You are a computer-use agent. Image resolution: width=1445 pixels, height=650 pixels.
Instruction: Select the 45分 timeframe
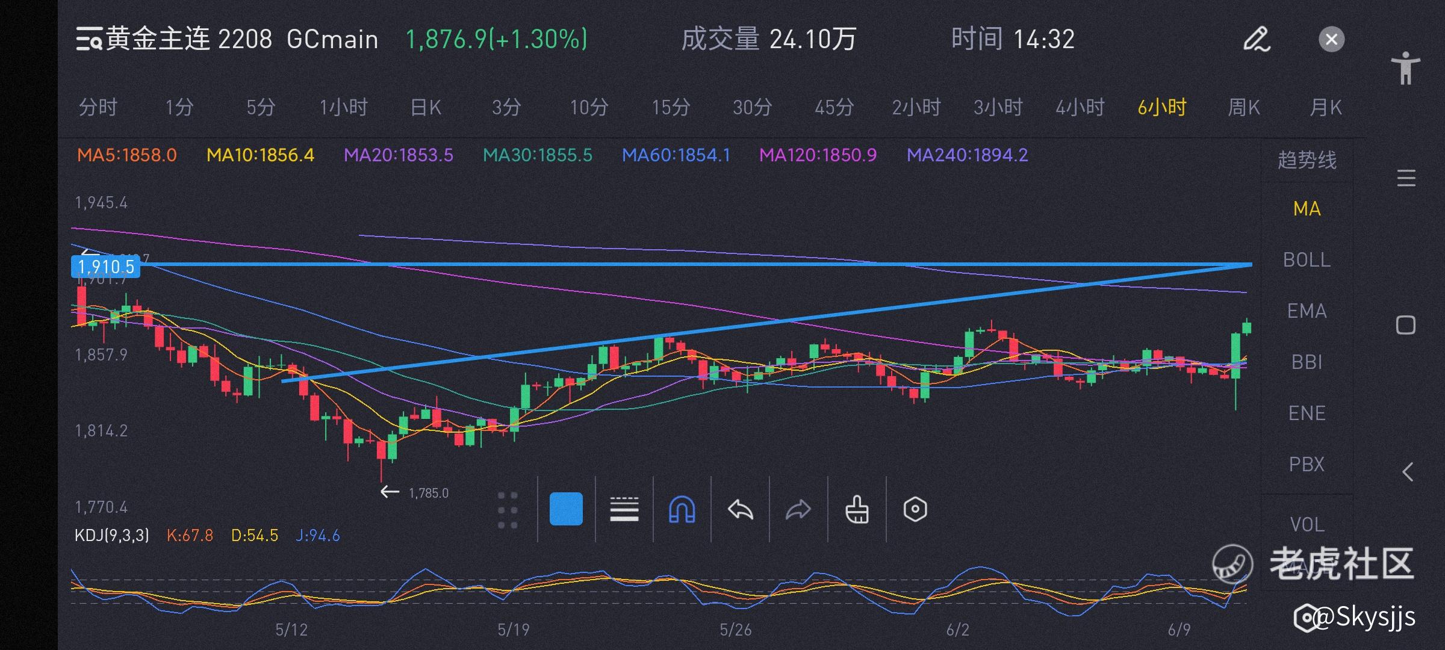coord(834,108)
